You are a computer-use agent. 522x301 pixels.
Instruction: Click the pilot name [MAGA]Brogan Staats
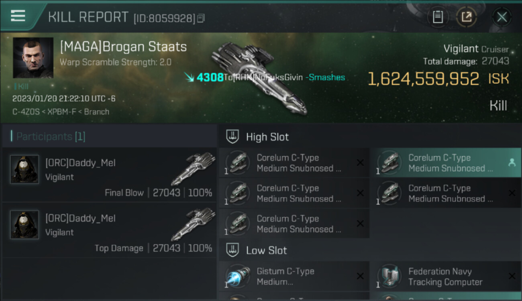point(123,47)
